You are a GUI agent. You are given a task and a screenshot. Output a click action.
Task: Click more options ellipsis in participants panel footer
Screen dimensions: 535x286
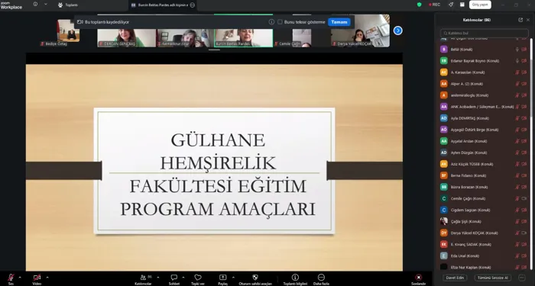[521, 278]
